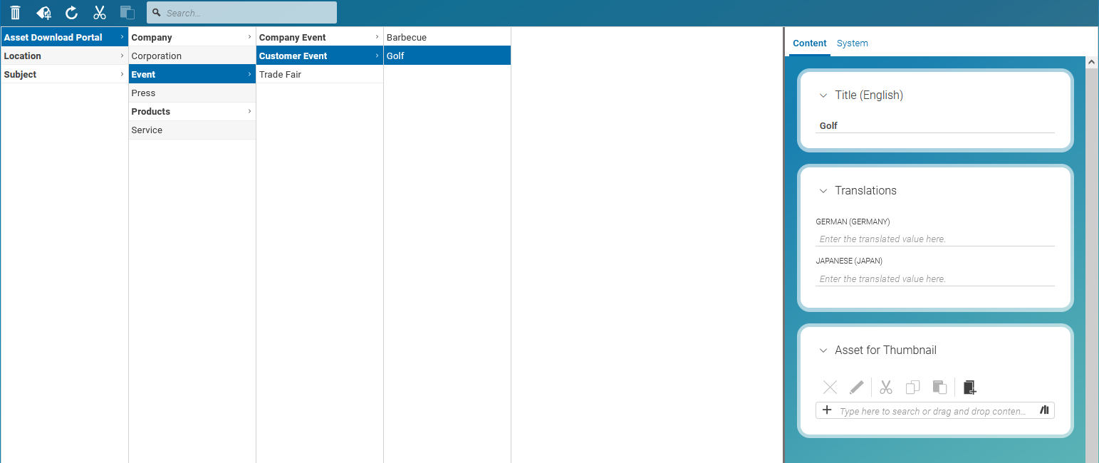Image resolution: width=1099 pixels, height=463 pixels.
Task: Click the plus icon in thumbnail link field
Action: tap(827, 410)
